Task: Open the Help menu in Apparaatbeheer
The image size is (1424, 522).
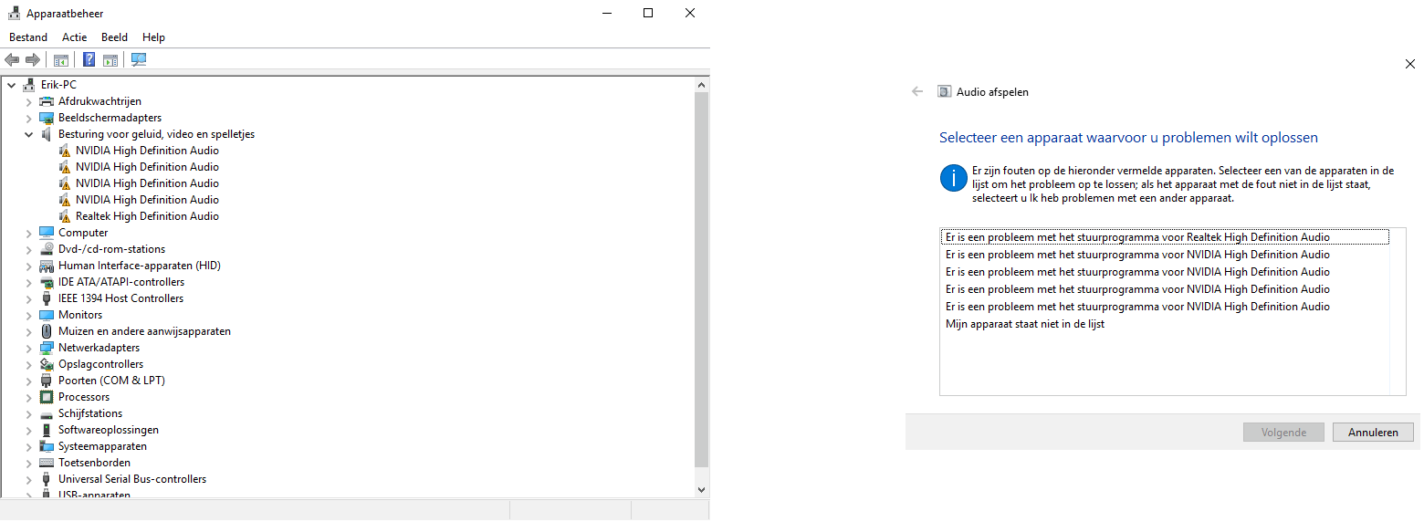Action: point(153,37)
